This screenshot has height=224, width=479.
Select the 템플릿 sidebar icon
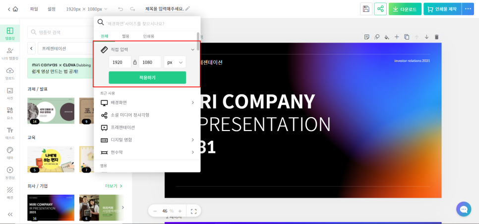(x=10, y=34)
